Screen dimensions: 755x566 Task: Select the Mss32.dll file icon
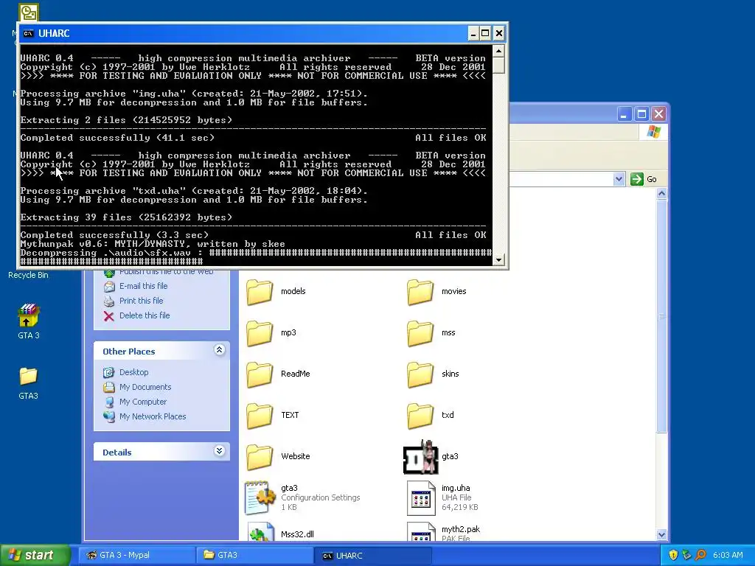[260, 532]
